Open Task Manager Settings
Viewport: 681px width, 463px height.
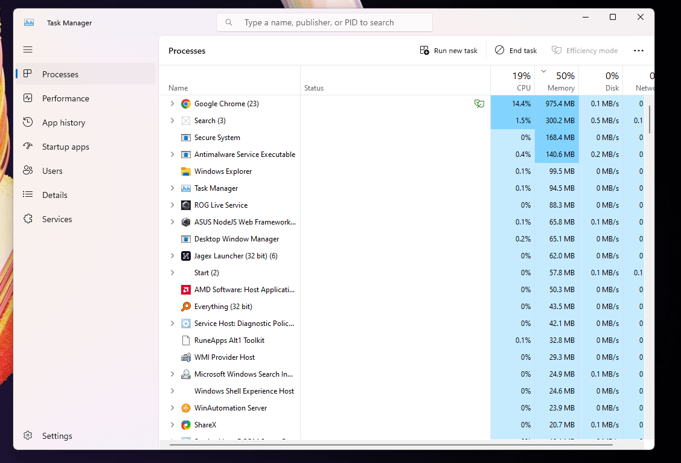click(86, 436)
